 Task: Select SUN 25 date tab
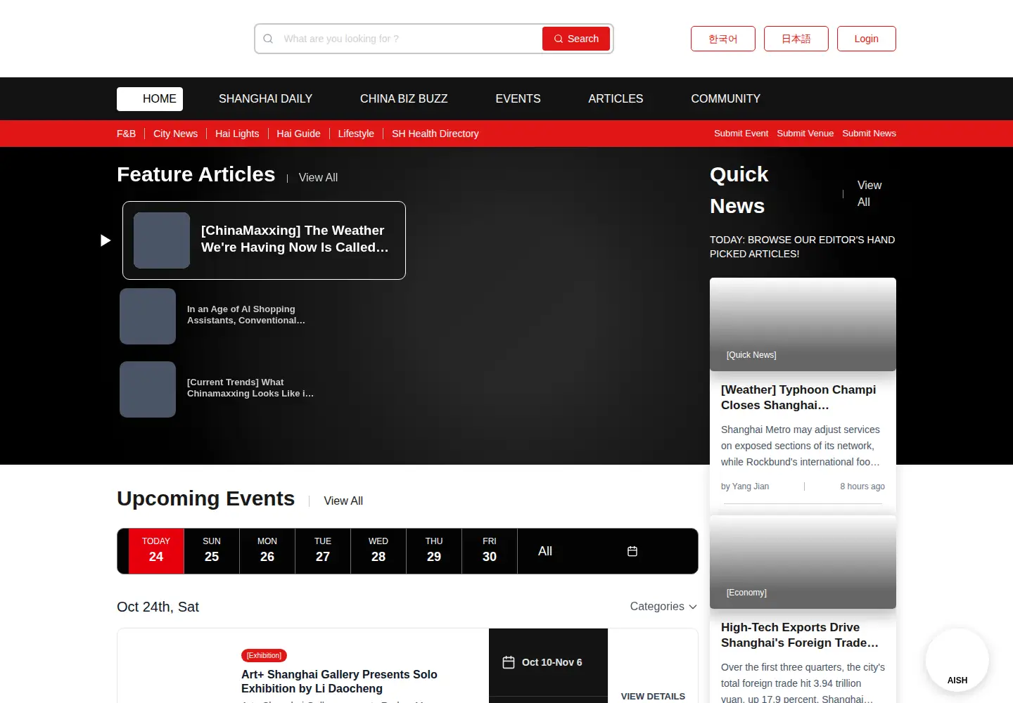point(212,551)
